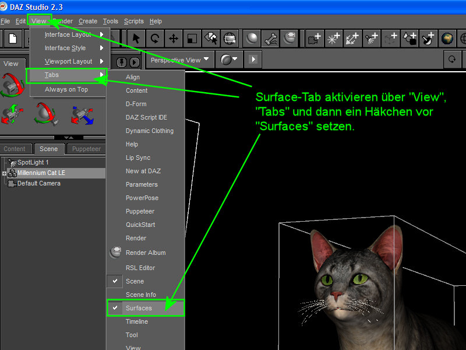Click the Render toolbar icon
This screenshot has width=466, height=350.
pyautogui.click(x=289, y=38)
